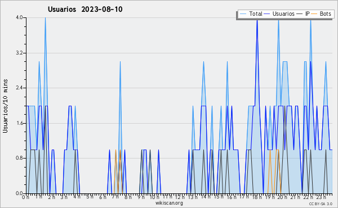
Task: Click the '23 h' x-axis label
Action: point(321,197)
